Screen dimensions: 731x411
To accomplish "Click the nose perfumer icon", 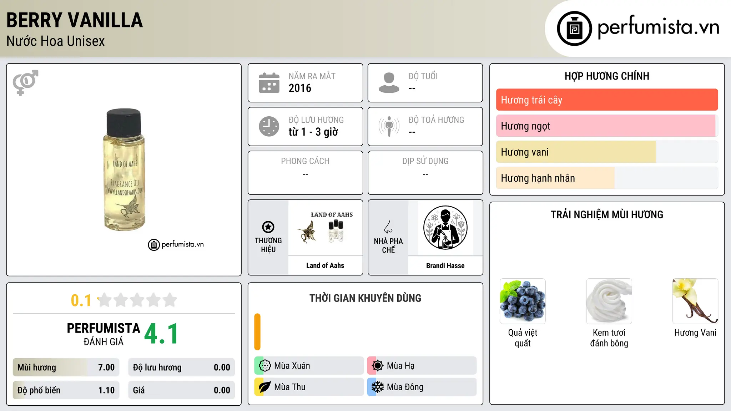I will point(388,227).
